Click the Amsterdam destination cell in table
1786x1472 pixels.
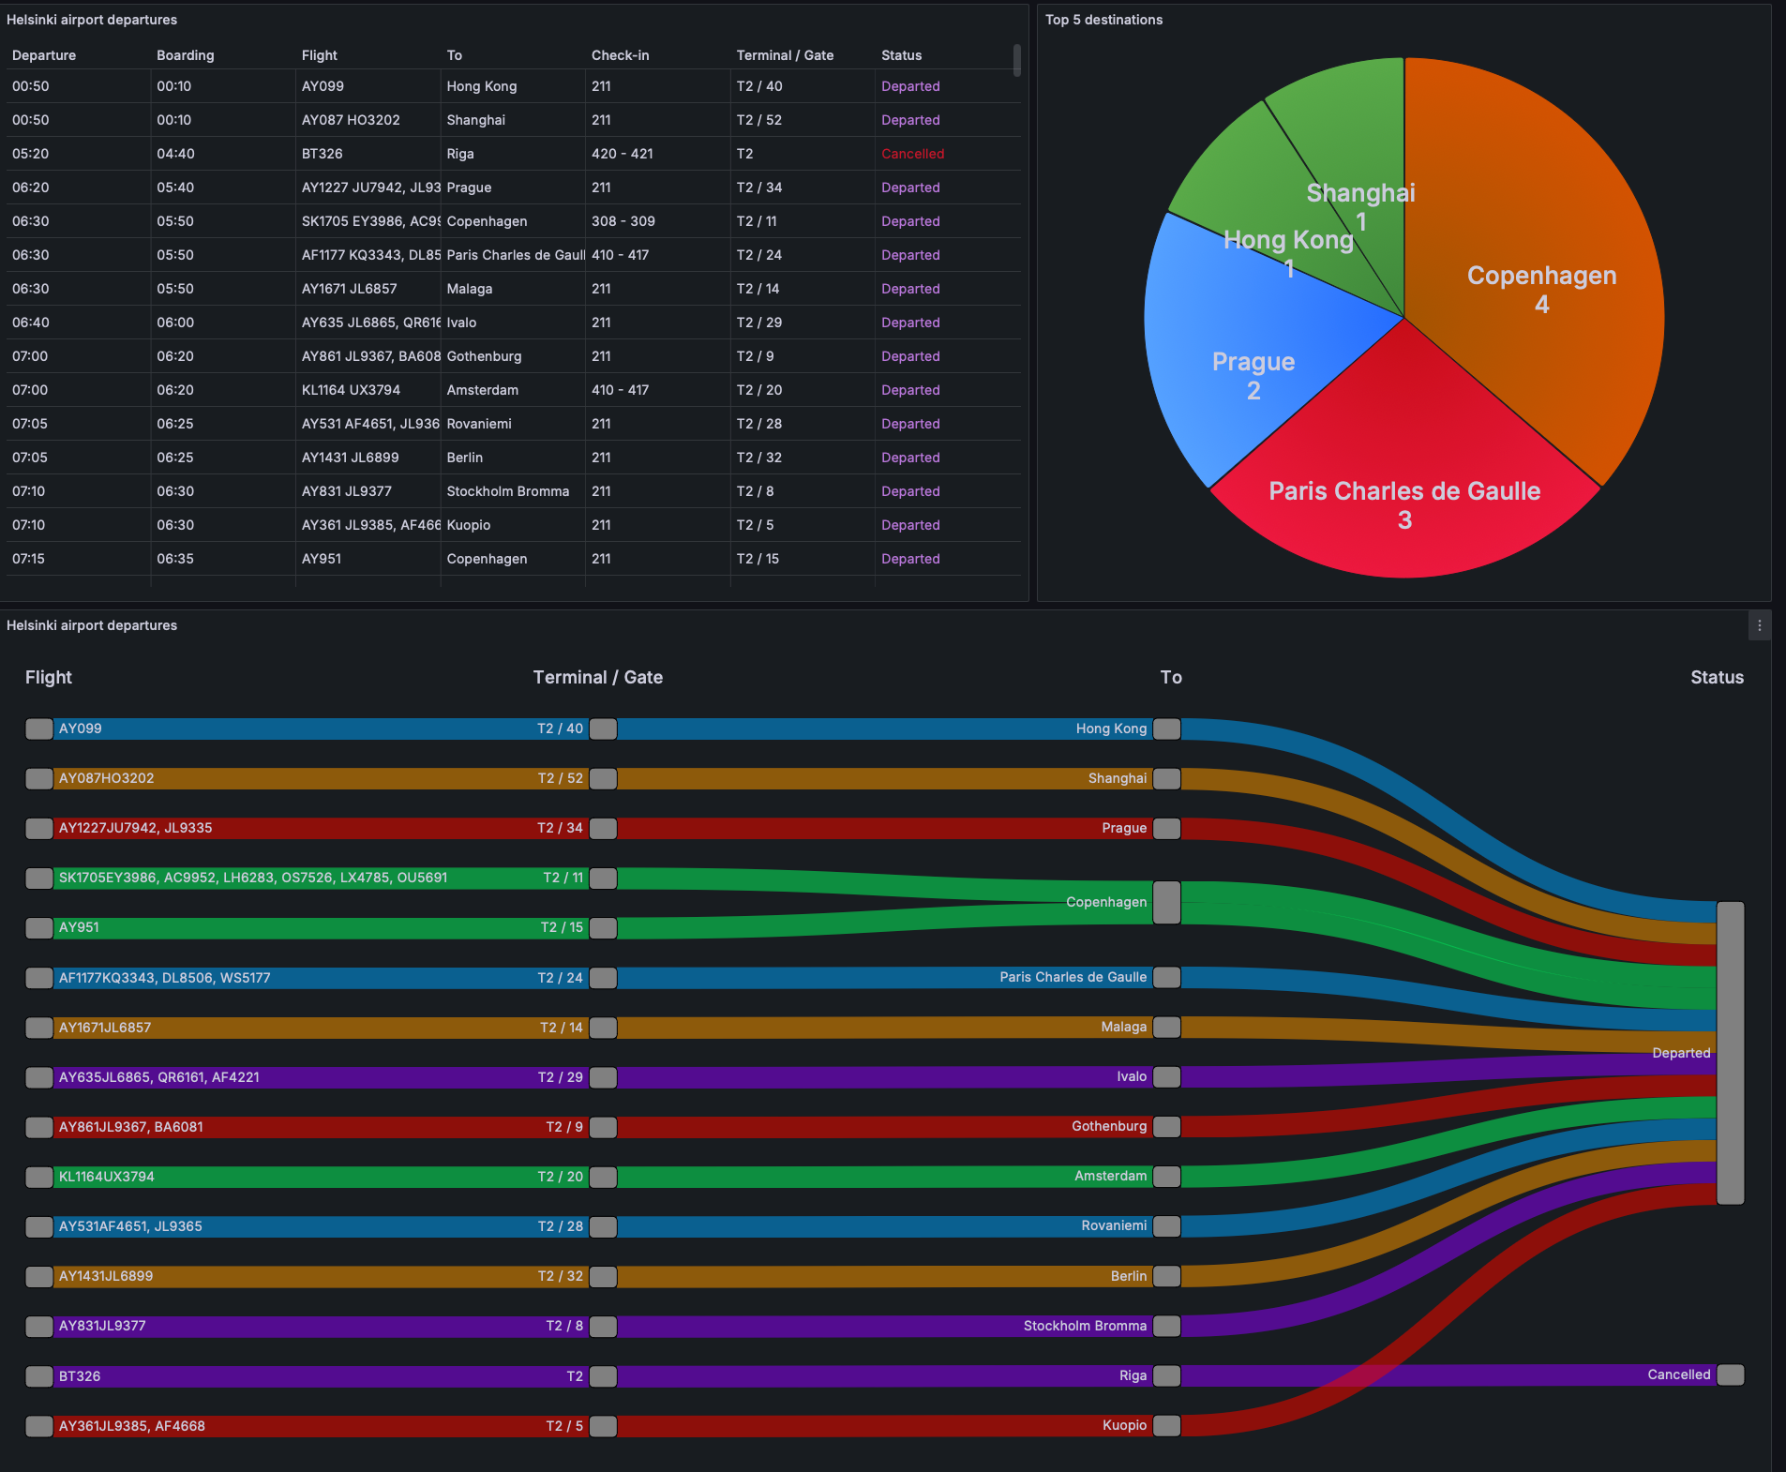coord(482,390)
